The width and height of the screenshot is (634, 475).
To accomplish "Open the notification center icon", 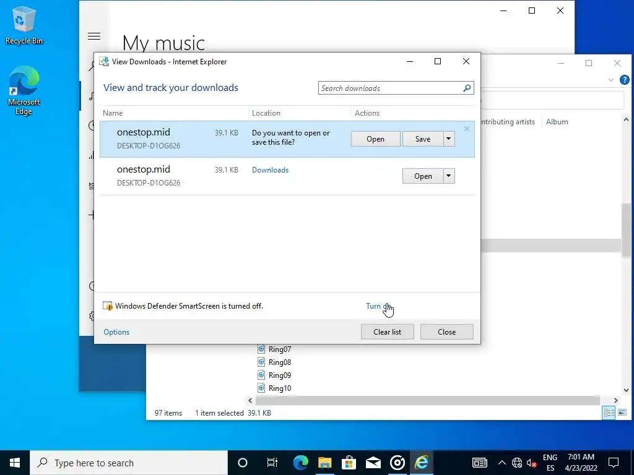I will (x=614, y=463).
